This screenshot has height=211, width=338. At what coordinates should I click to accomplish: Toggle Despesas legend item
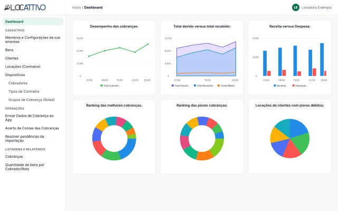[x=299, y=85]
